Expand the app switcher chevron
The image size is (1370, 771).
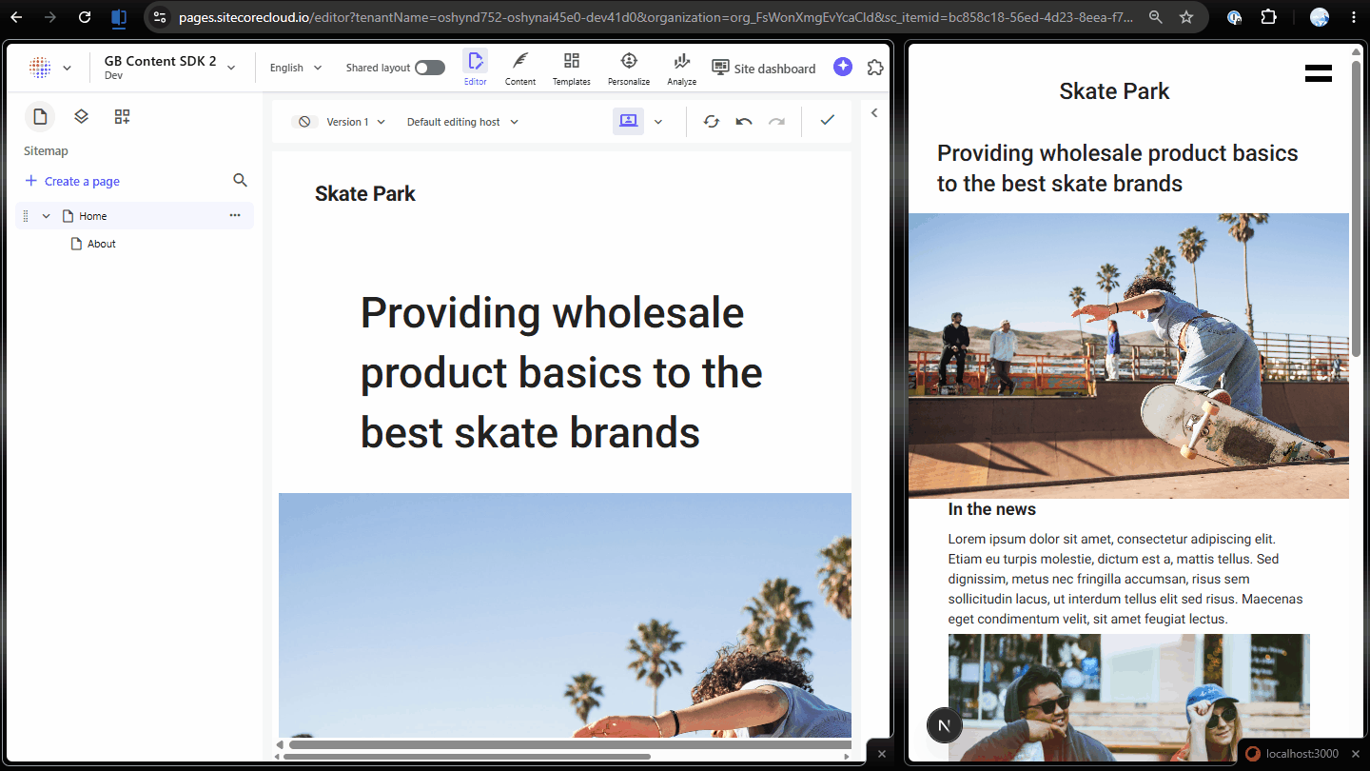(x=67, y=68)
